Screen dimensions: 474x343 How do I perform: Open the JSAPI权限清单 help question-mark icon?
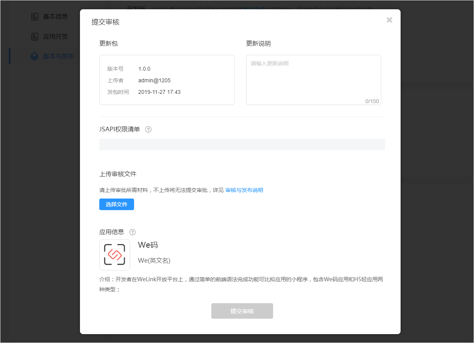click(148, 129)
